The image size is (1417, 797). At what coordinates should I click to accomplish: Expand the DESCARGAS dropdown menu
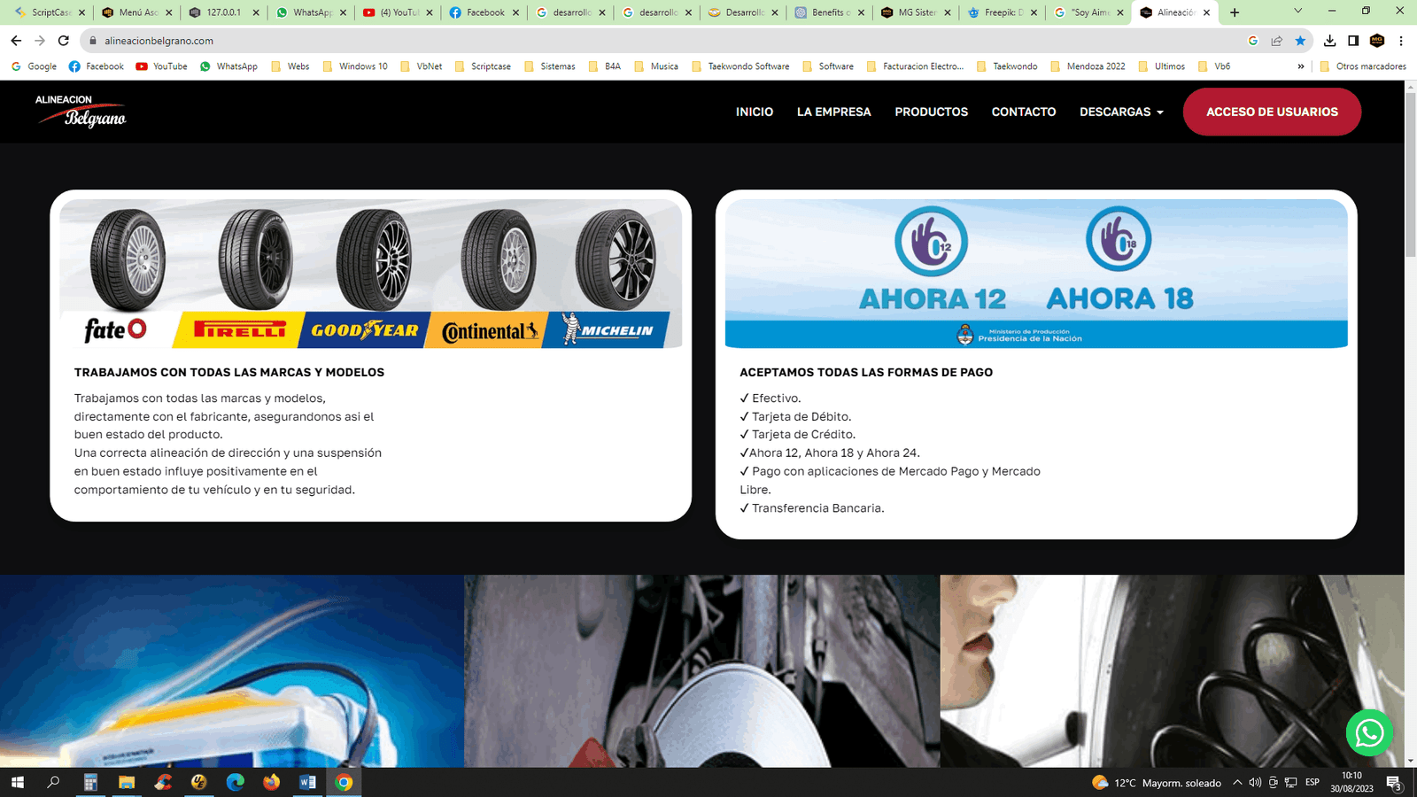click(1121, 112)
